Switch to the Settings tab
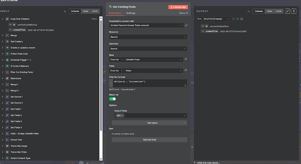The image size is (301, 164). 131,13
